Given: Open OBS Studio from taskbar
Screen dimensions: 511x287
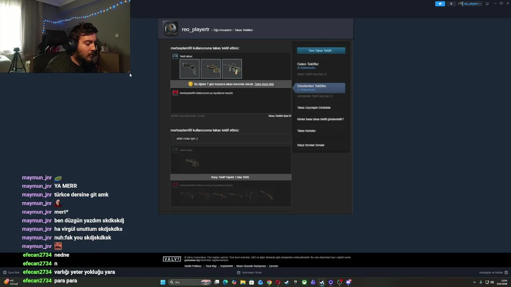Looking at the screenshot, I should [340, 282].
